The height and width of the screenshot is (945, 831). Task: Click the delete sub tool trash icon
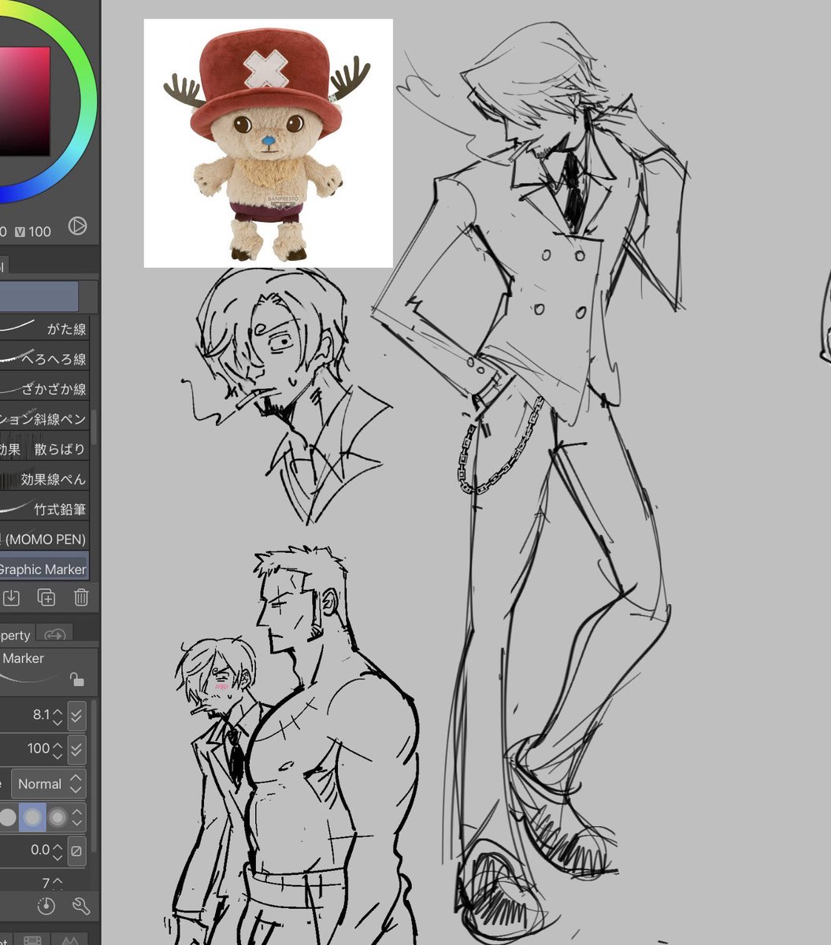coord(81,598)
